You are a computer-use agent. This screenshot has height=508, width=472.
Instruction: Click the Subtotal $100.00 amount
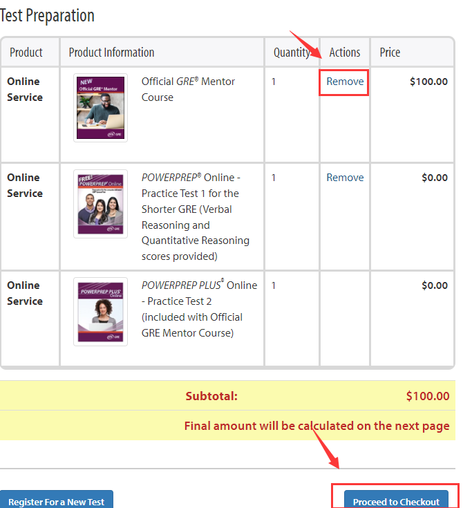428,396
